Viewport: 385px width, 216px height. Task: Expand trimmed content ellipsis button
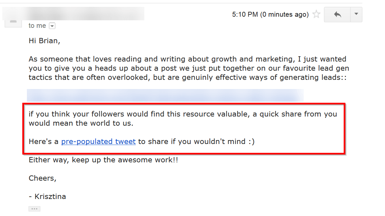(x=34, y=209)
